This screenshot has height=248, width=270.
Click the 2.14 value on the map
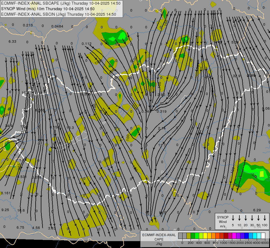pyautogui.click(x=162, y=128)
